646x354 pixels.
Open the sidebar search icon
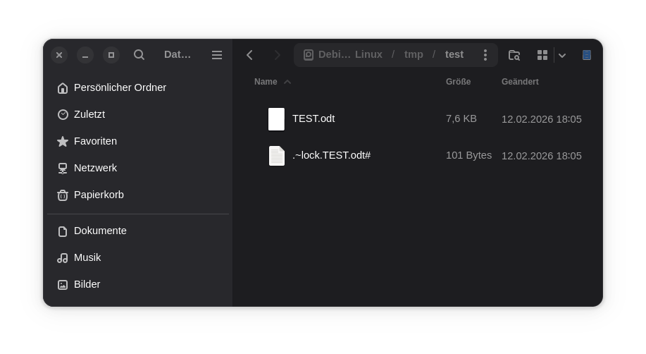point(139,55)
